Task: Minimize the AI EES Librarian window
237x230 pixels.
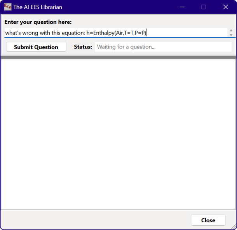Action: tap(181, 7)
